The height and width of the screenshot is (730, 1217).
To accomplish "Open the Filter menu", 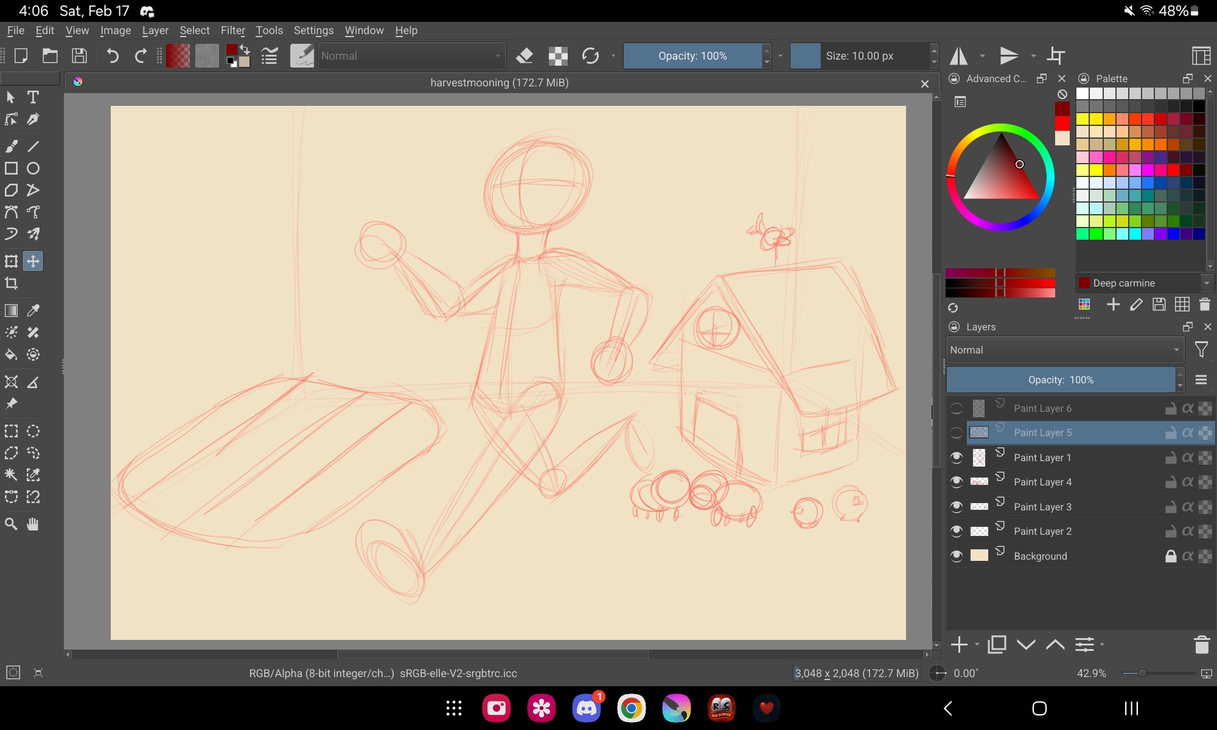I will (232, 30).
